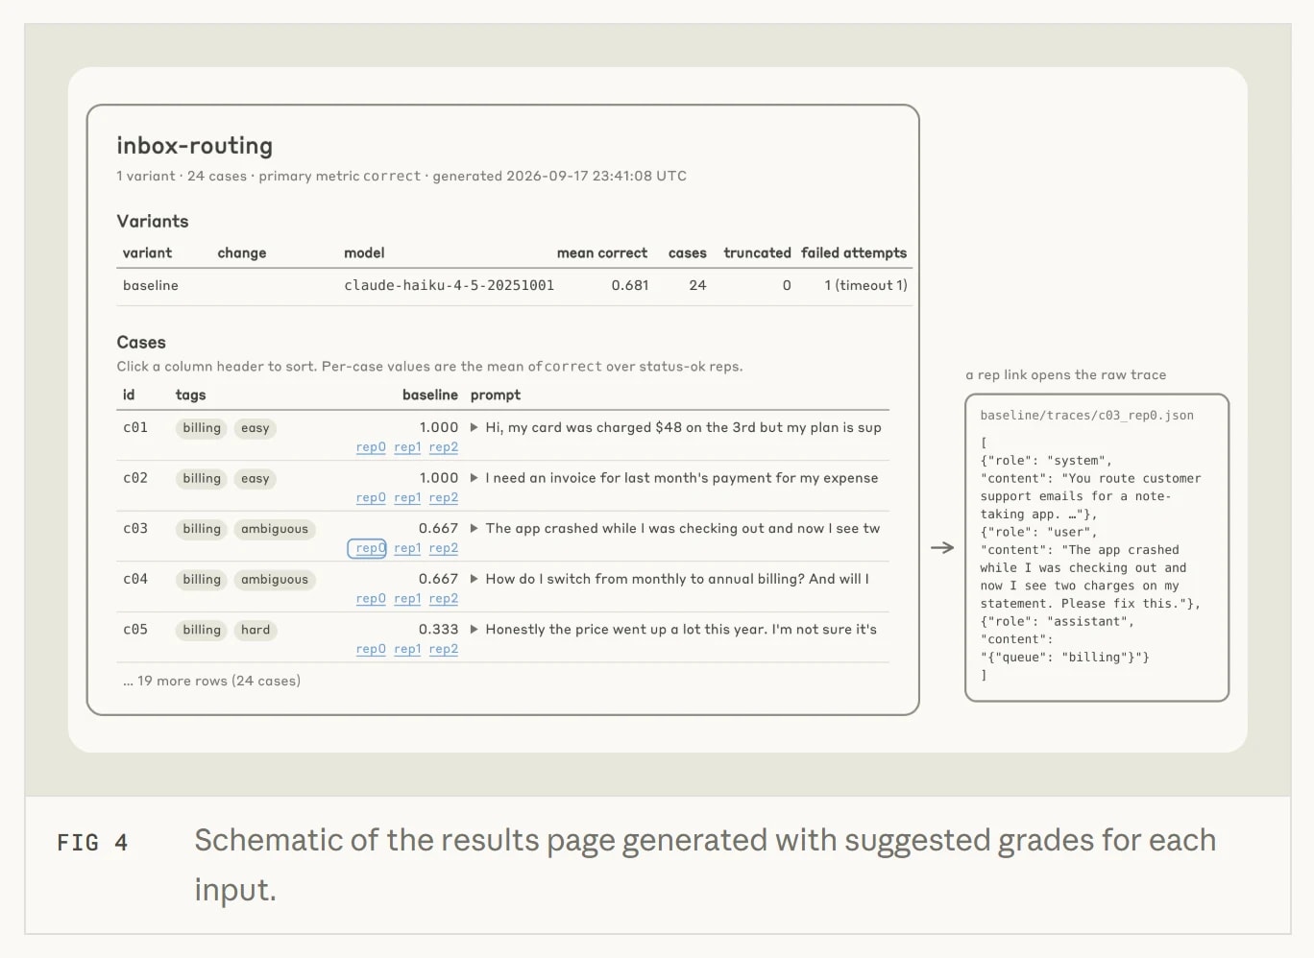Open rep0 trace for case c04
Viewport: 1314px width, 958px height.
[371, 599]
